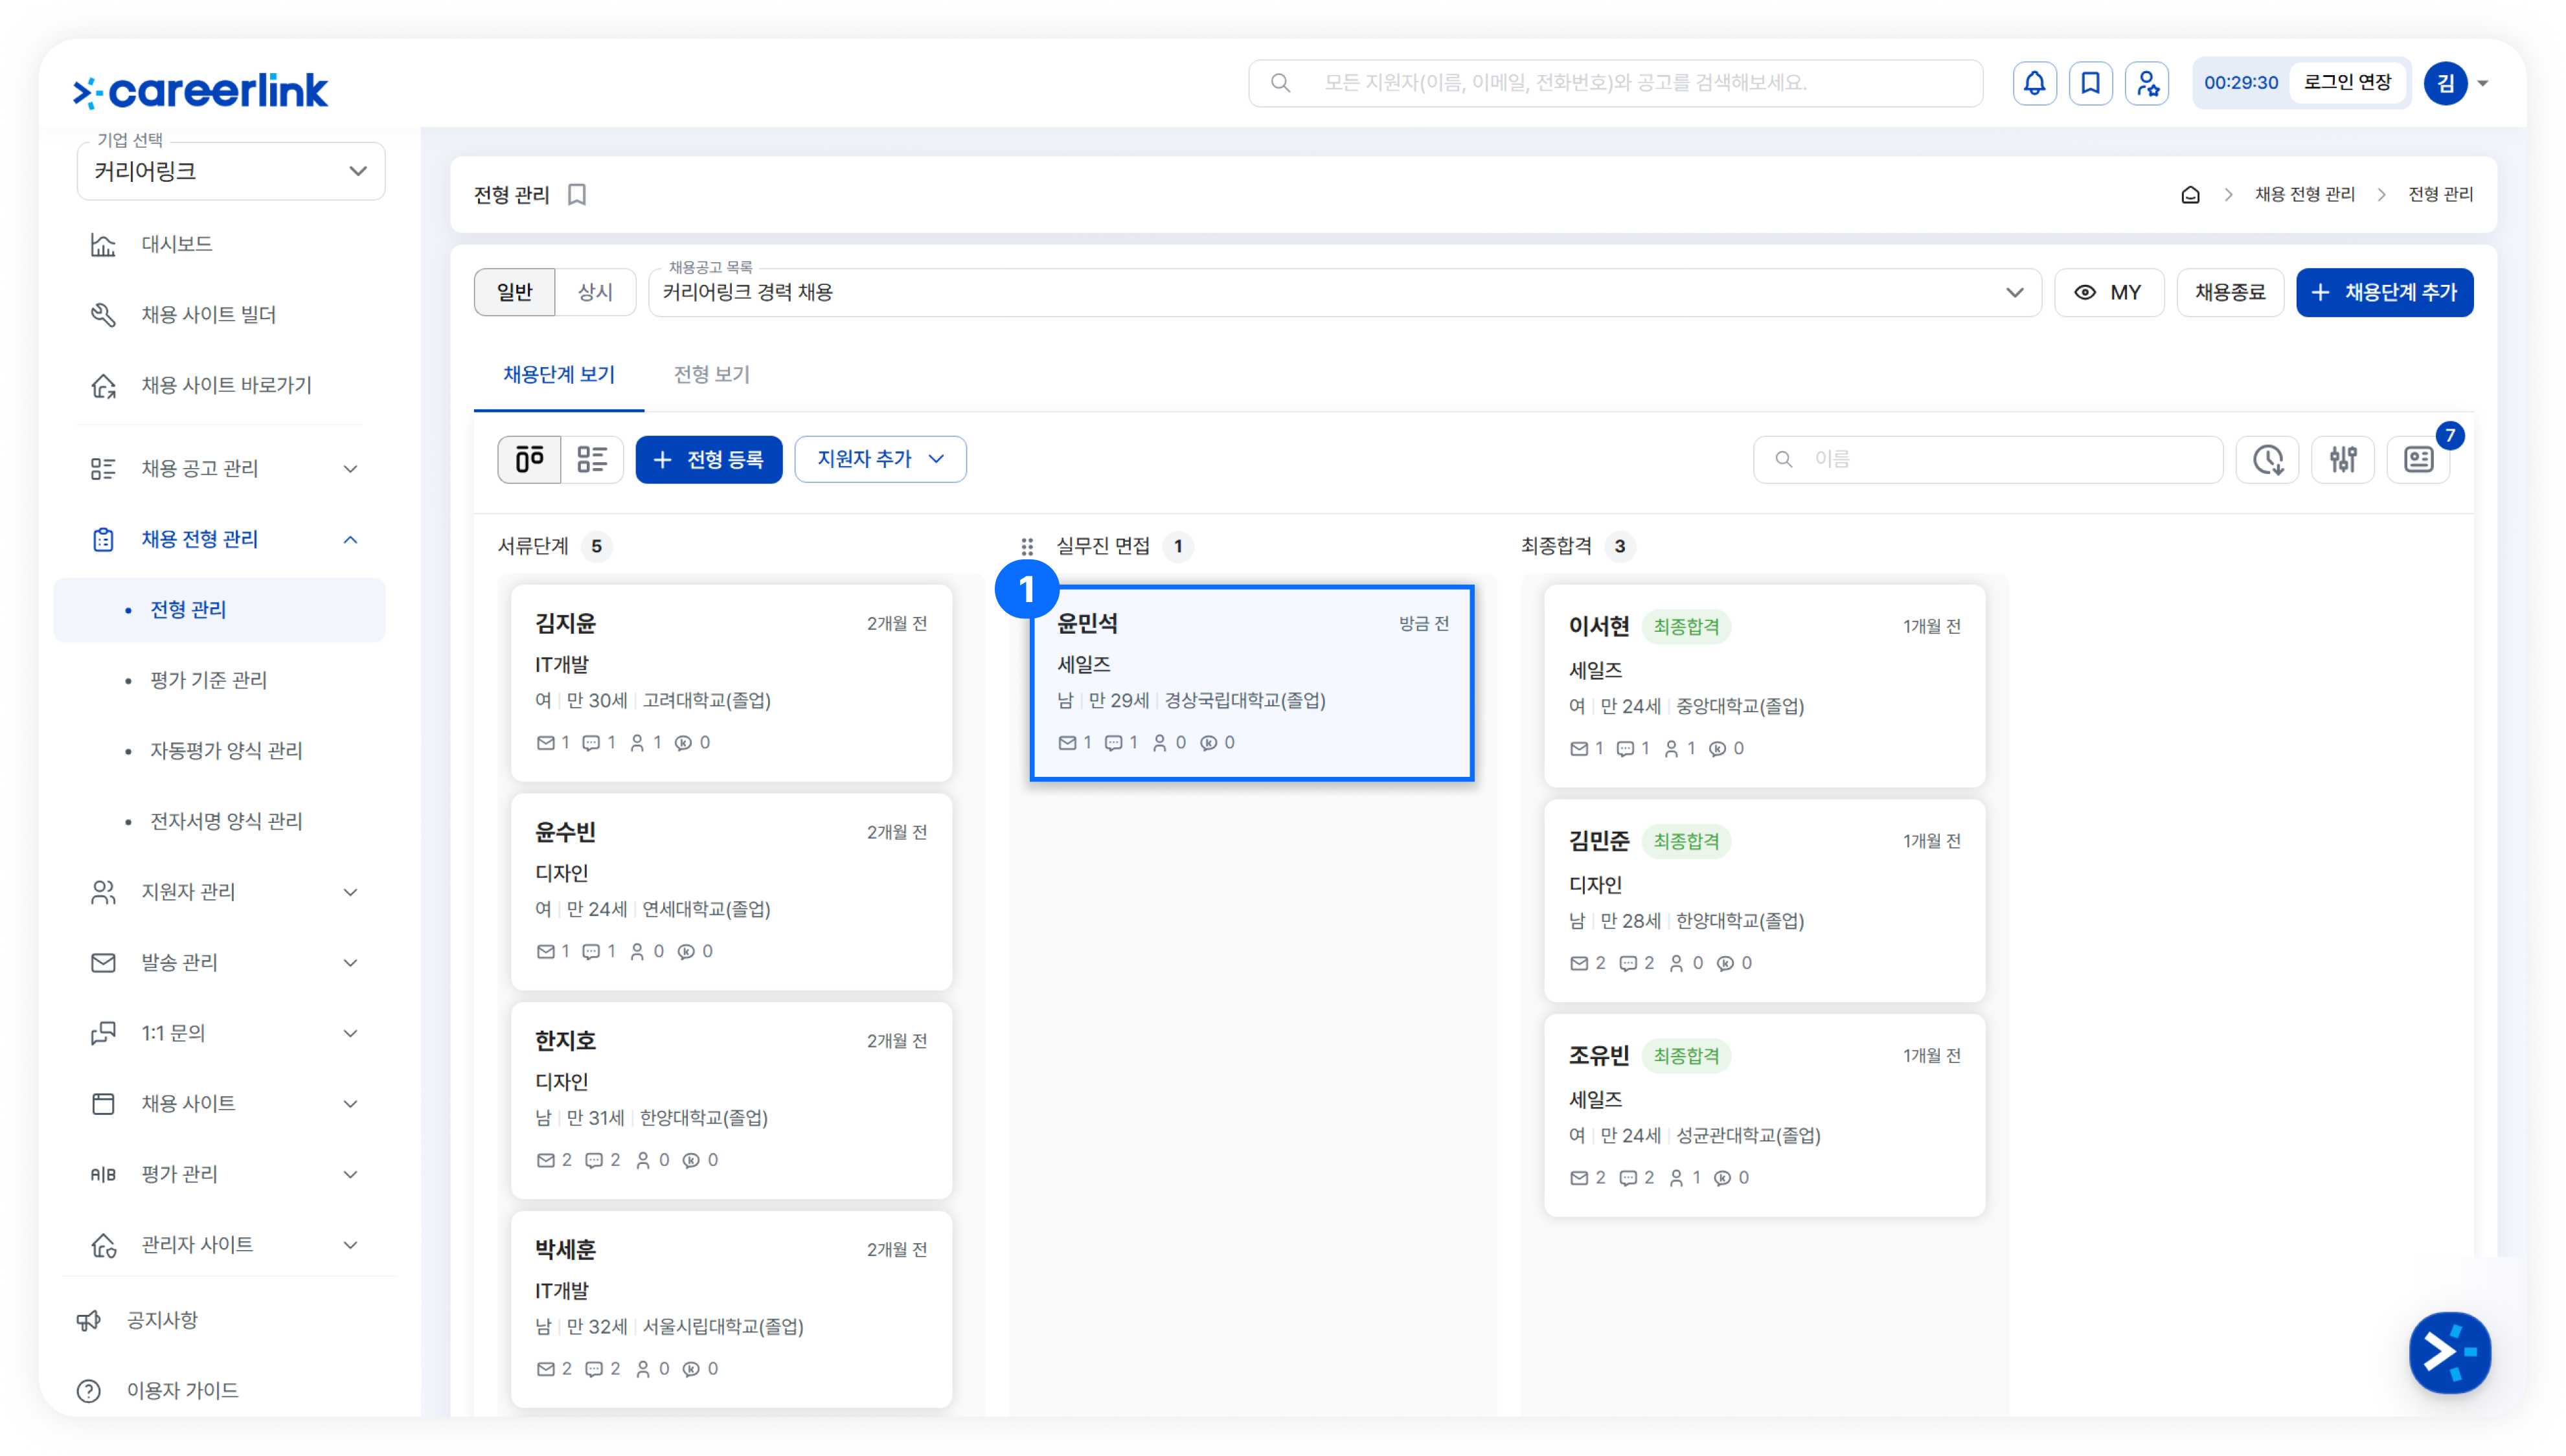This screenshot has height=1456, width=2566.
Task: Open the bookmarks icon in header
Action: 2090,83
